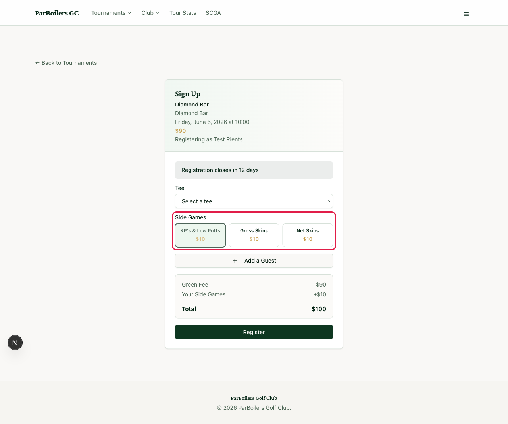Image resolution: width=508 pixels, height=424 pixels.
Task: Click the Next.js dev tools badge
Action: (15, 343)
